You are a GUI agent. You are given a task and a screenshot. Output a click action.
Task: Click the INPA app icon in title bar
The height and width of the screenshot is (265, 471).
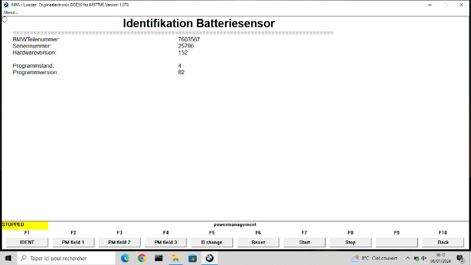coord(6,5)
